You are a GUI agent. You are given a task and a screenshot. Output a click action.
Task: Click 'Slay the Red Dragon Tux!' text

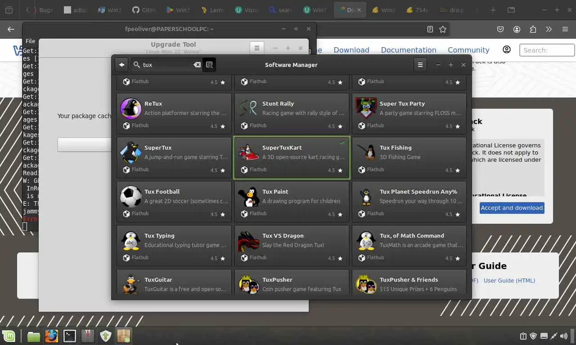pos(293,245)
